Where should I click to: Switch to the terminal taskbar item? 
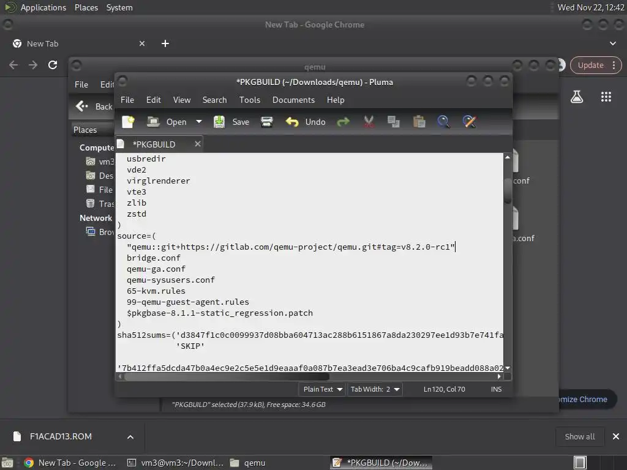coord(175,463)
